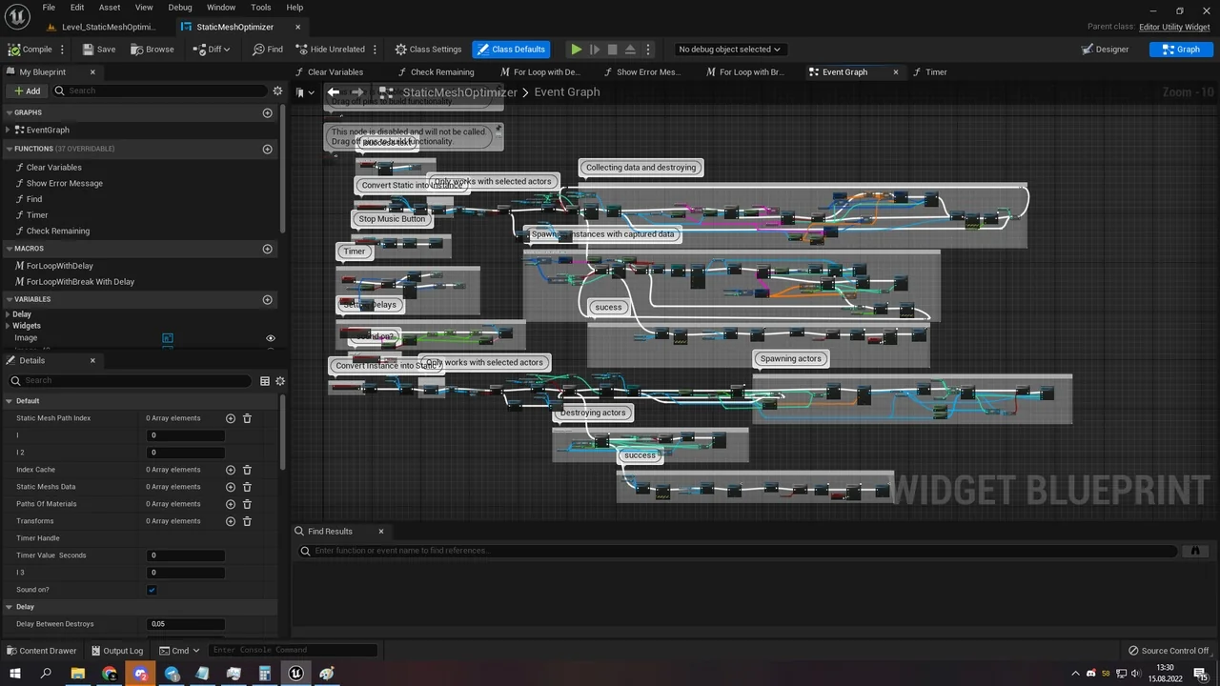Toggle the Sound on? checkbox
The image size is (1220, 686).
[152, 590]
